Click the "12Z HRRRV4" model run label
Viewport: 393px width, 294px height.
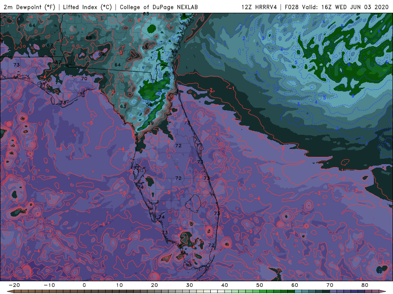(259, 7)
